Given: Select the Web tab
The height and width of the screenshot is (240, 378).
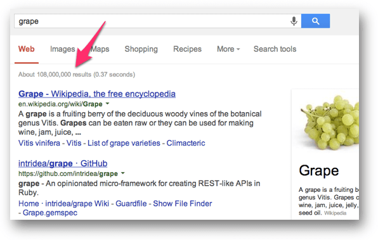Looking at the screenshot, I should tap(27, 49).
